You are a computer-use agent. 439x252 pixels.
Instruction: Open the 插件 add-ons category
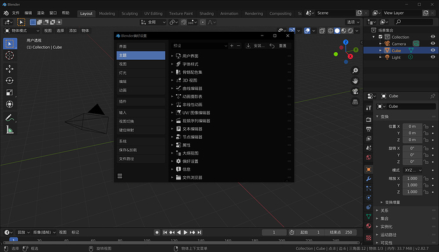tap(141, 101)
